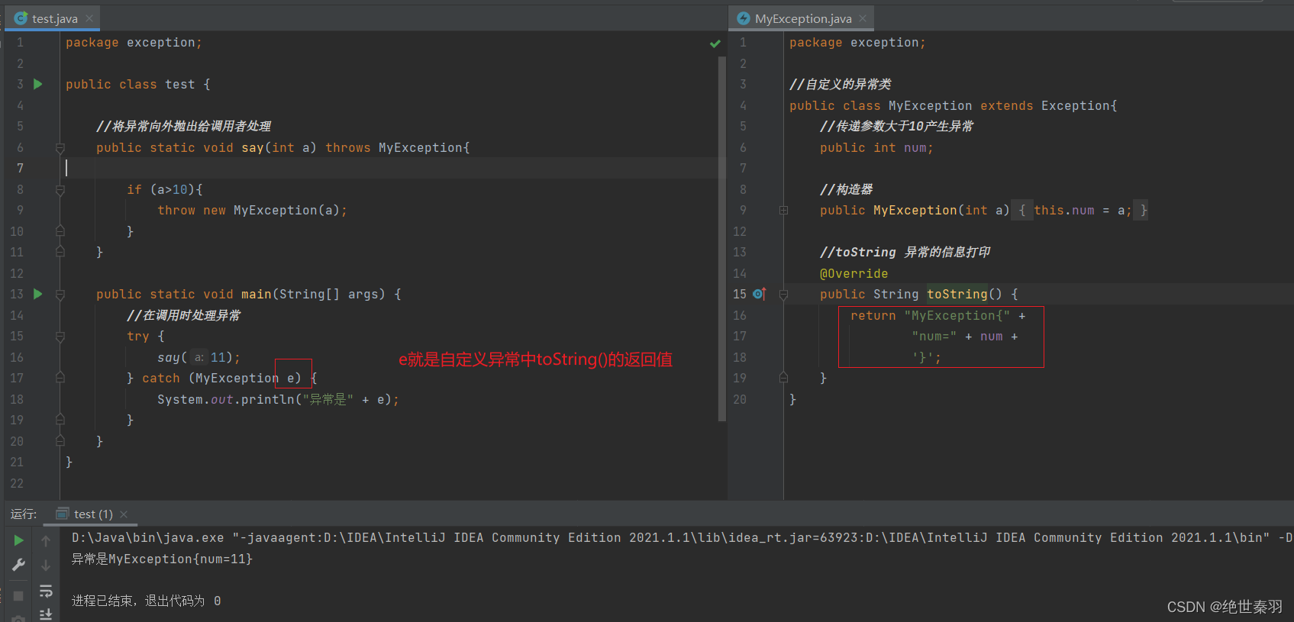The width and height of the screenshot is (1294, 622).
Task: Run main method from line 13 gutter arrow
Action: 37,294
